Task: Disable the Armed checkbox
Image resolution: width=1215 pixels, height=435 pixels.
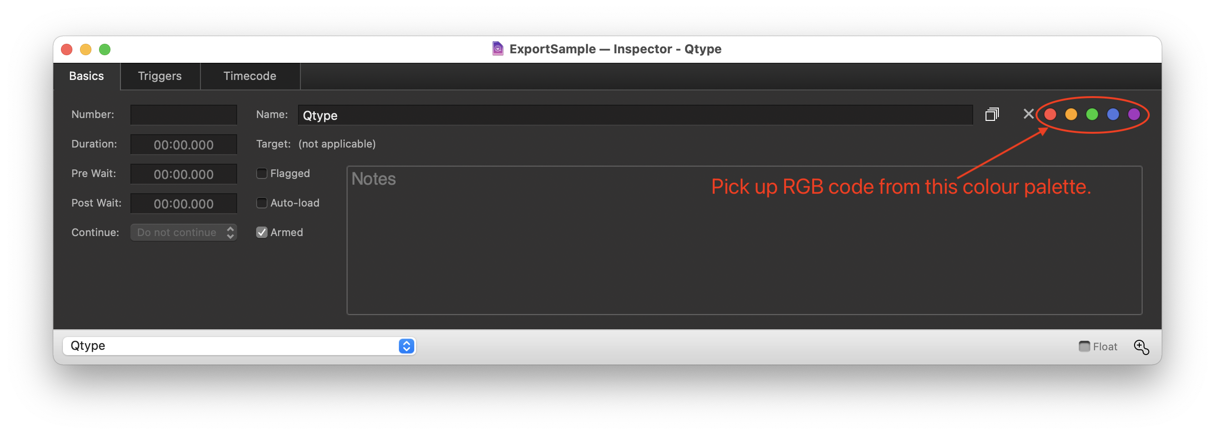Action: tap(262, 232)
